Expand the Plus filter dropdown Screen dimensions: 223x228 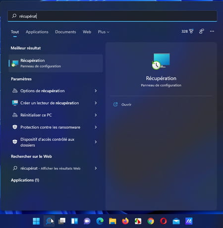point(104,32)
